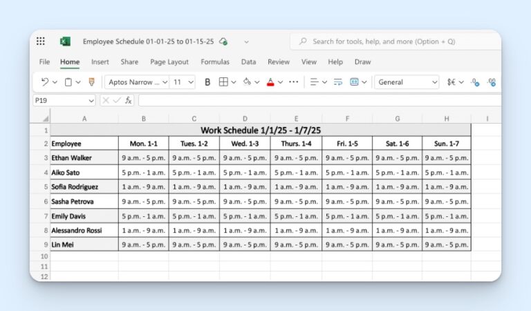Screen dimensions: 531x311
Task: Open the Share tab
Action: click(x=129, y=62)
